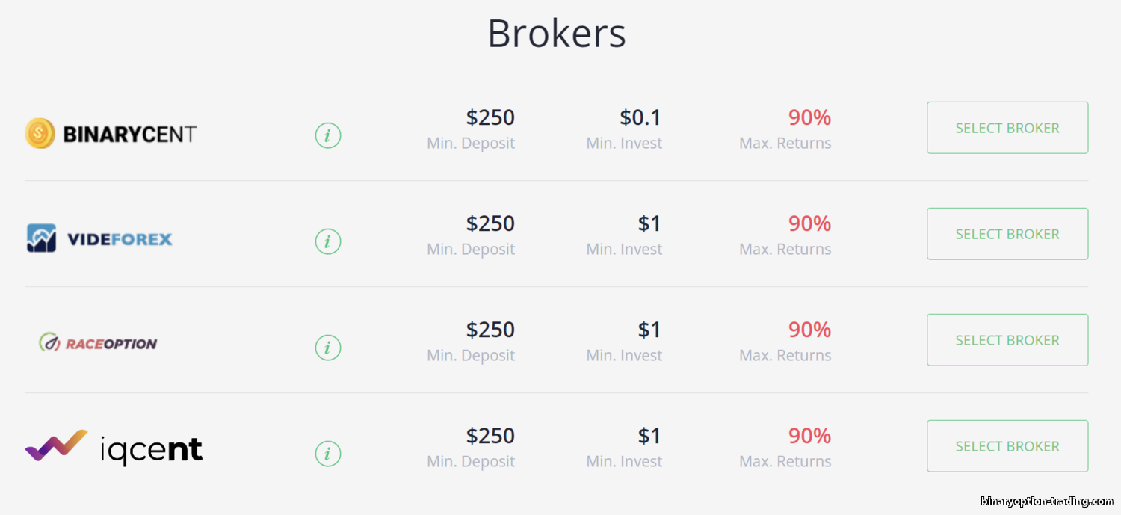The image size is (1121, 515).
Task: Click the BinaryCent gold coin logo
Action: 40,134
